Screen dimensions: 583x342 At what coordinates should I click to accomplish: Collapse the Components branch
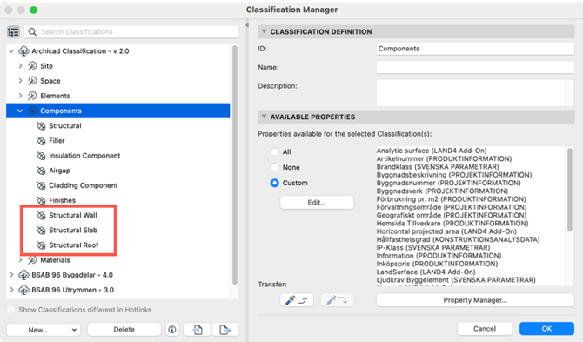(20, 111)
